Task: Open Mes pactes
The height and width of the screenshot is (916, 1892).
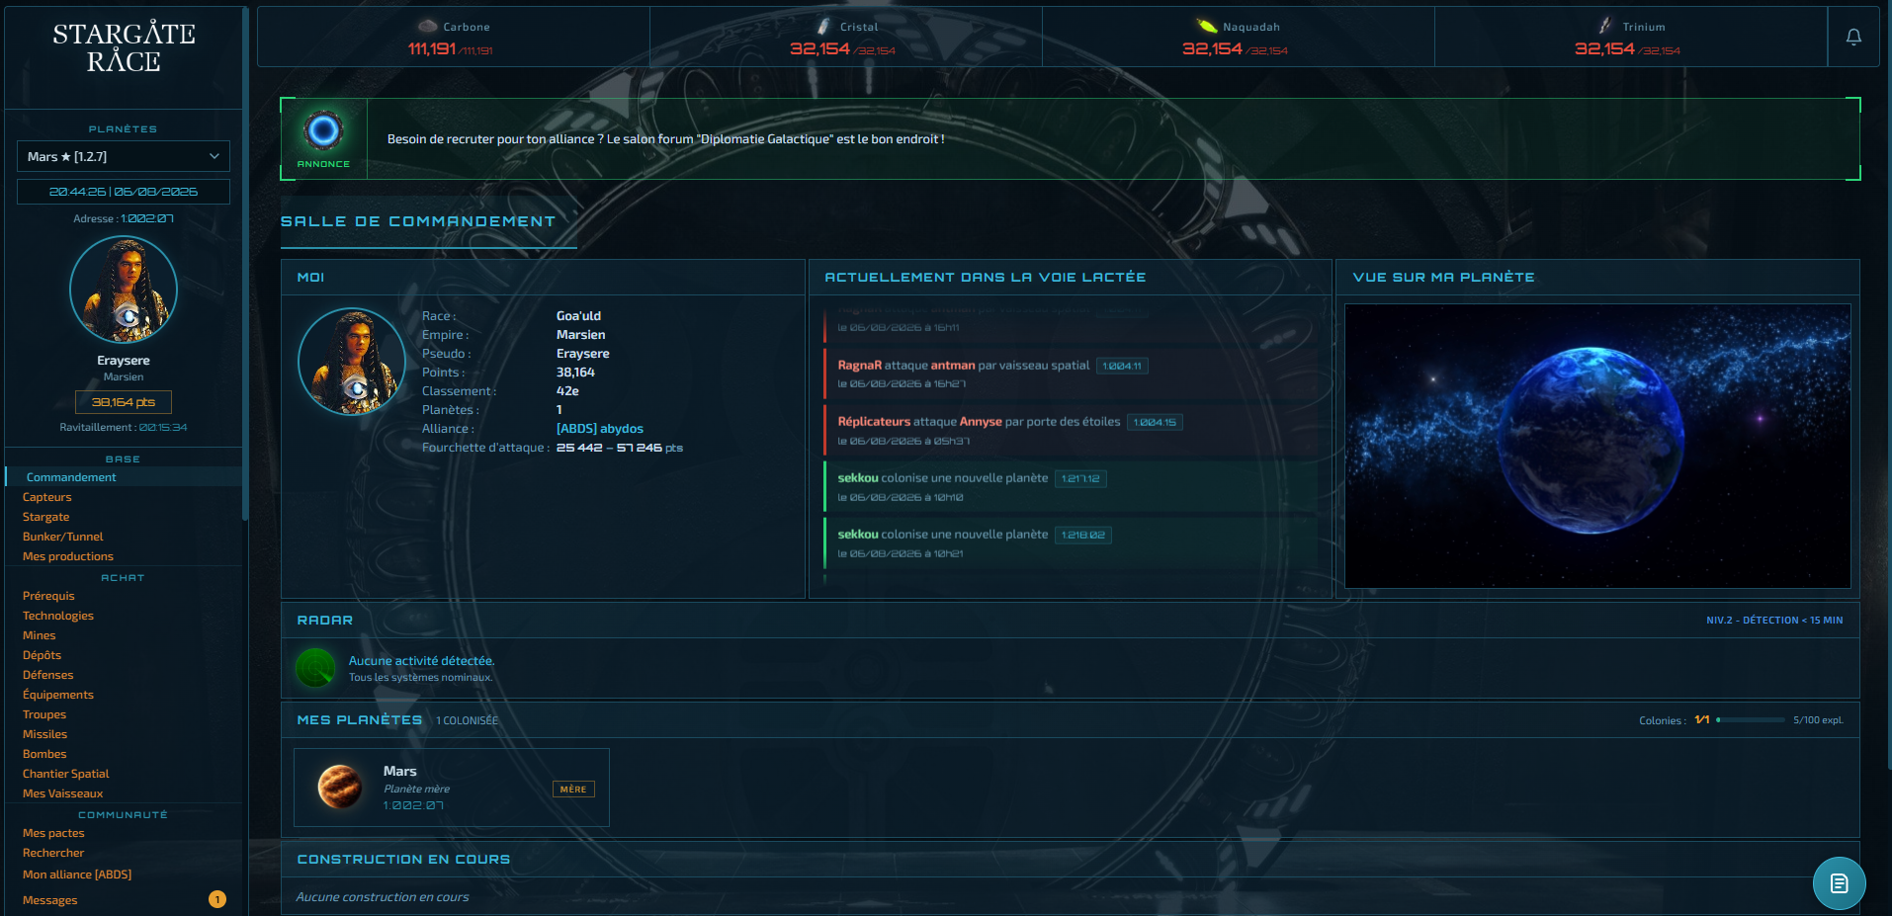Action: (x=53, y=833)
